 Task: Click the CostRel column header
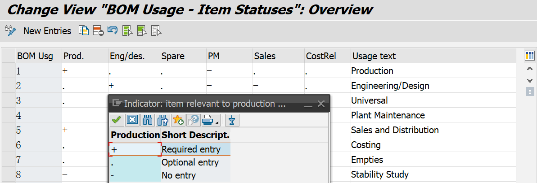point(328,56)
